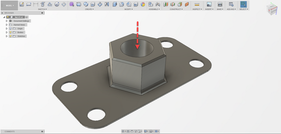Screen dimensions: 281x134
Task: Select the Joint tool
Action: click(x=158, y=4)
